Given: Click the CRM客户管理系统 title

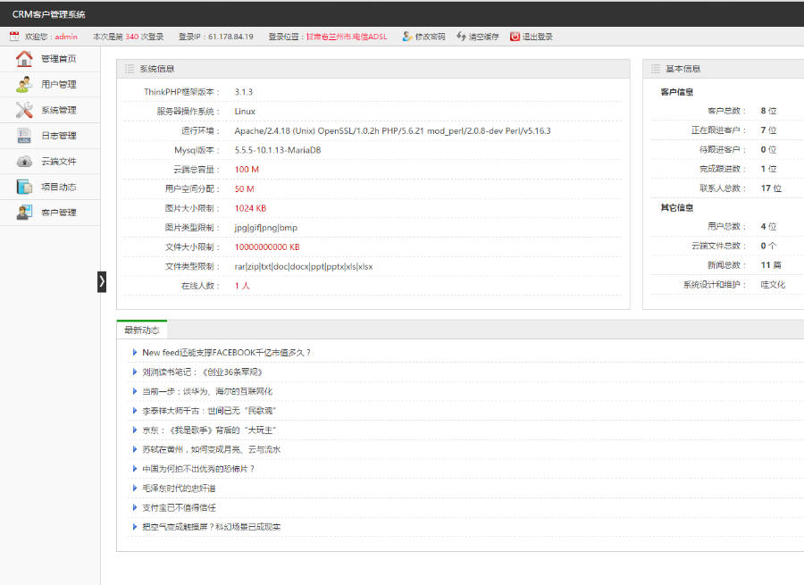Looking at the screenshot, I should coord(49,14).
